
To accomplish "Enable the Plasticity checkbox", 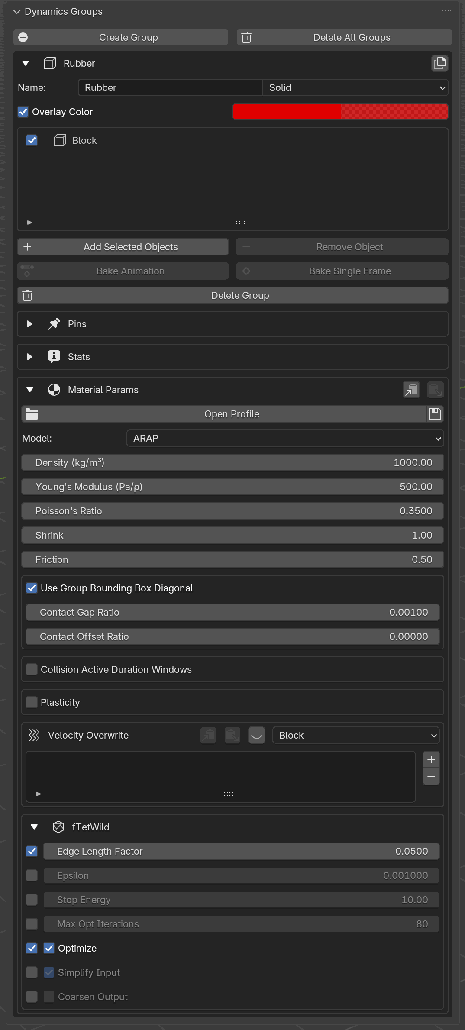I will [32, 702].
